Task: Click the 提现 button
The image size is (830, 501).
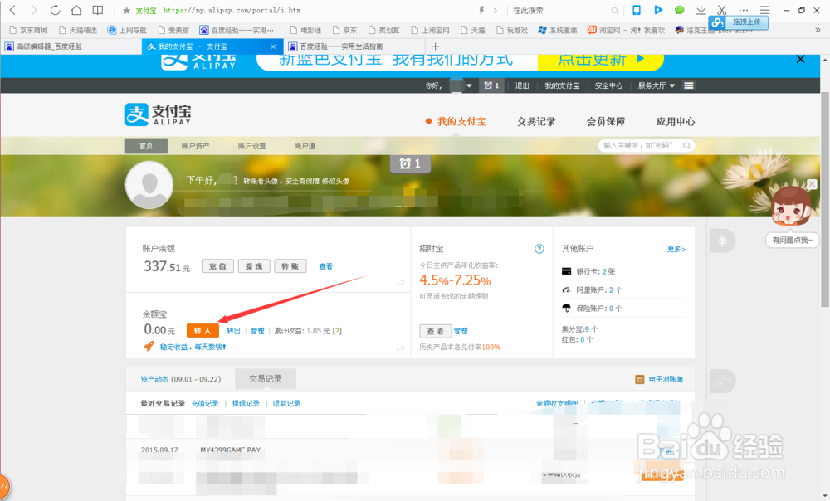Action: 254,266
